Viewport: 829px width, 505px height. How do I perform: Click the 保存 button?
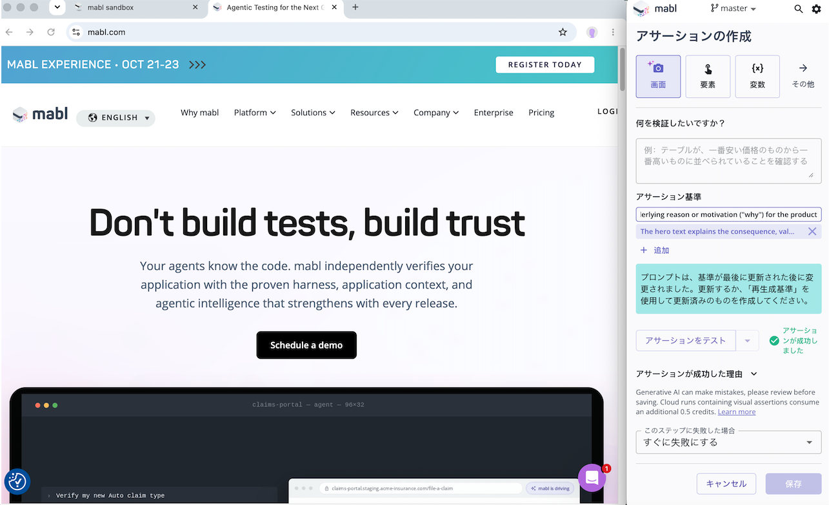tap(794, 484)
